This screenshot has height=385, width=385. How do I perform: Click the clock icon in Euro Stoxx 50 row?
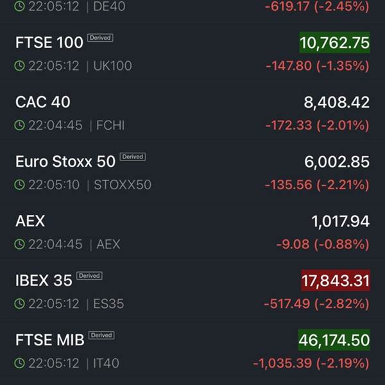[20, 185]
